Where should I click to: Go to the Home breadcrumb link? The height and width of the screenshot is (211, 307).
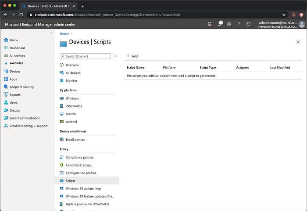click(64, 34)
